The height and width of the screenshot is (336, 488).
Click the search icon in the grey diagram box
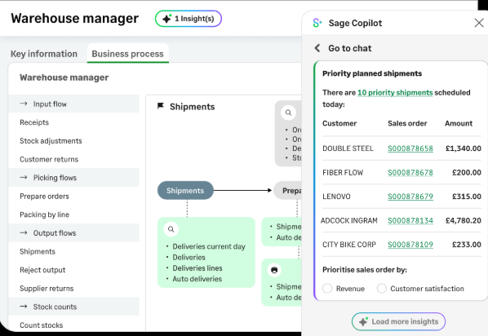[x=289, y=113]
